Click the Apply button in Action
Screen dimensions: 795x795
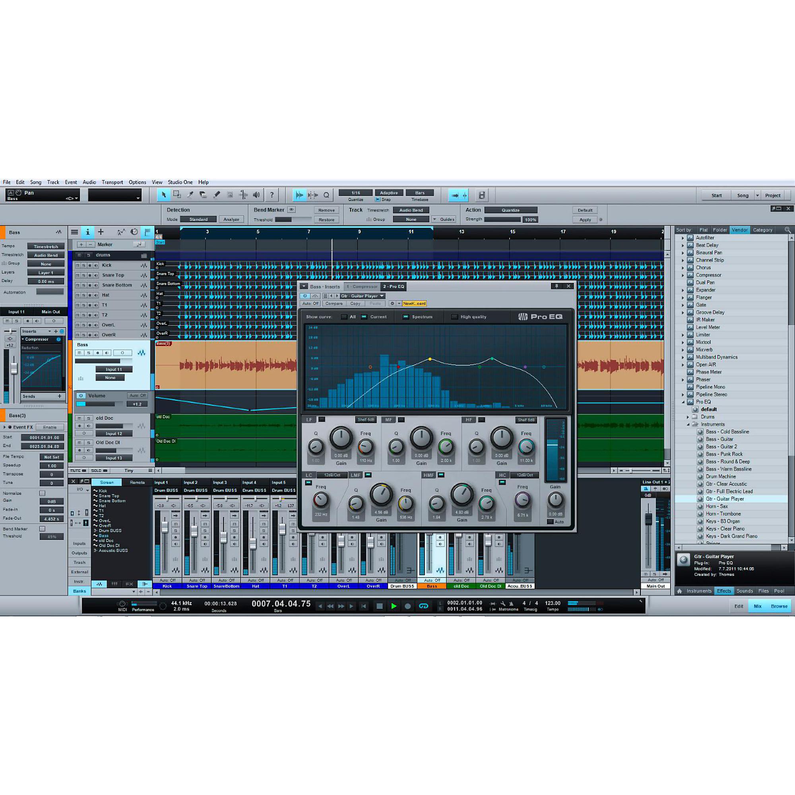coord(585,220)
